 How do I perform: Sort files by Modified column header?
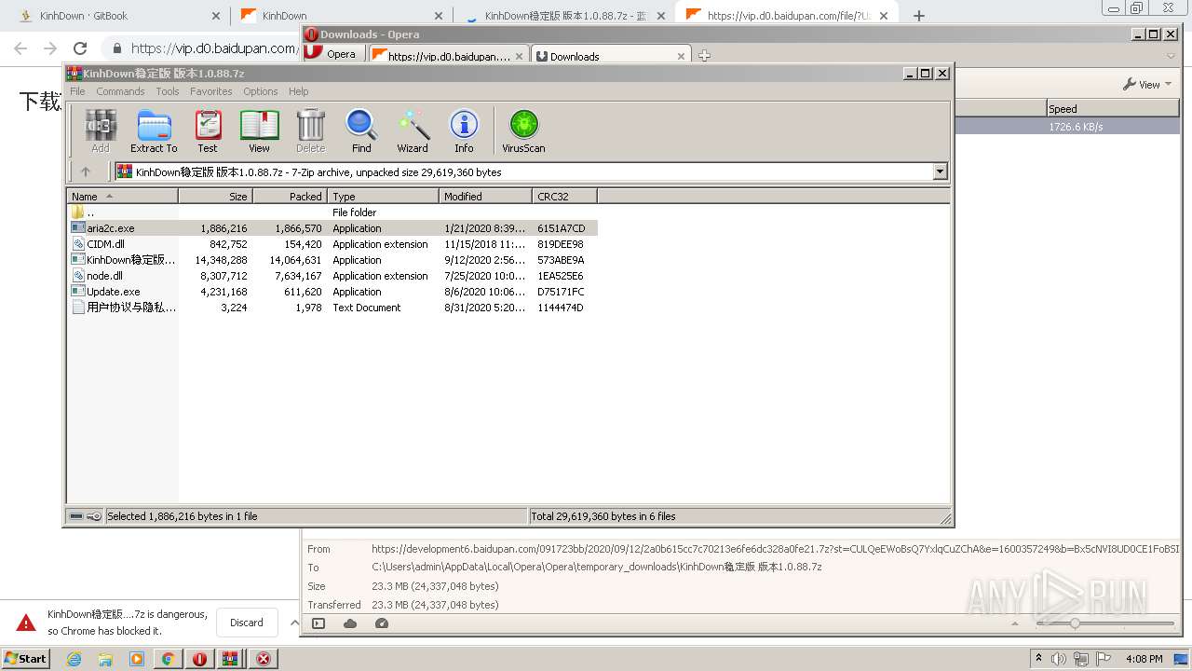(x=485, y=196)
